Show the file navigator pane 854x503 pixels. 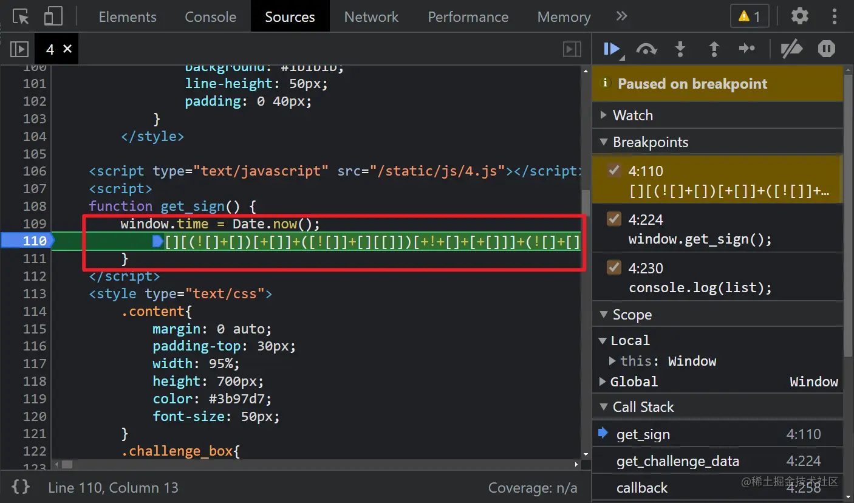coord(19,49)
